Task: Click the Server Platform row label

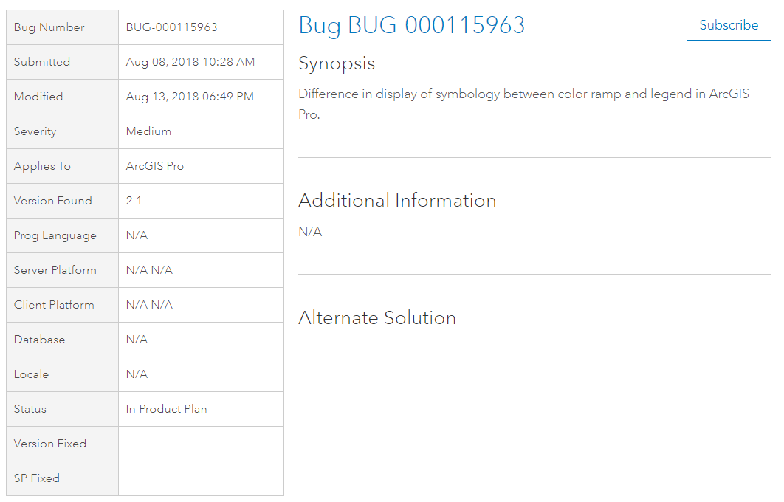Action: click(x=55, y=270)
